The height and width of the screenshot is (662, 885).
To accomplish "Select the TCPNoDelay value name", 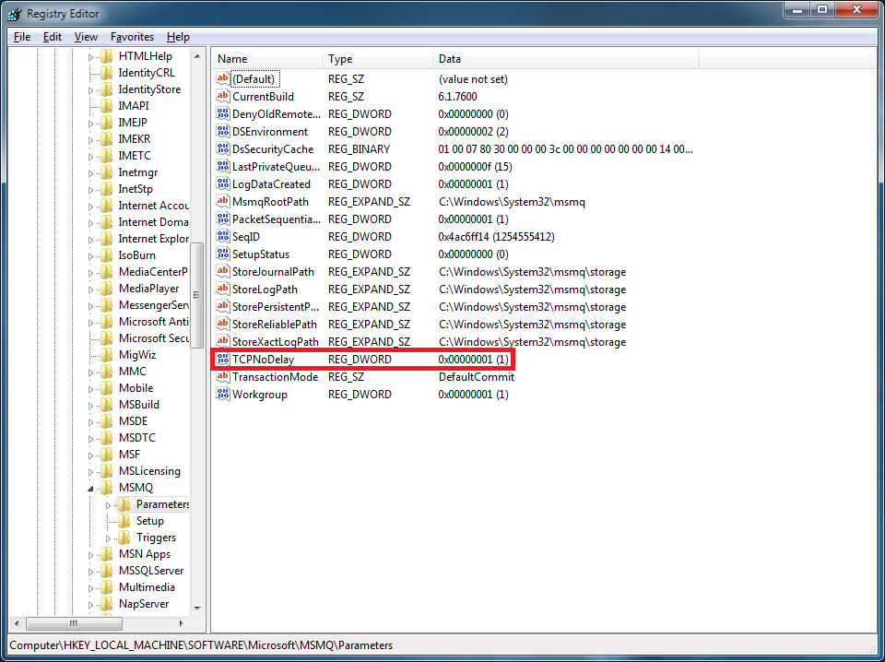I will [x=263, y=359].
